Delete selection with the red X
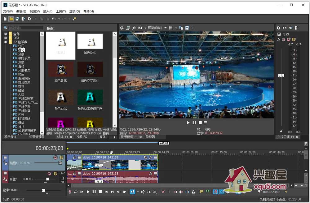 [163, 192]
